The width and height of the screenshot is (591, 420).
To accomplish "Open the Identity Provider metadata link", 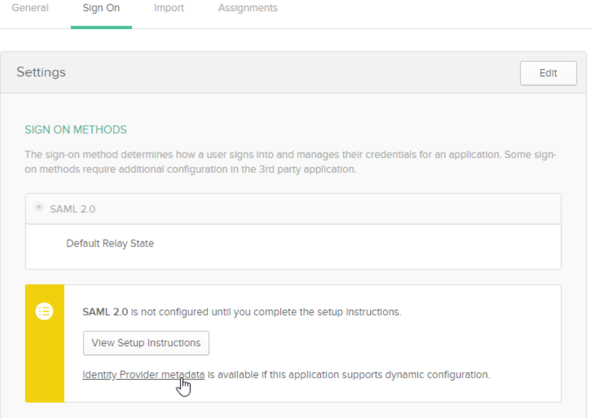I will tap(144, 375).
